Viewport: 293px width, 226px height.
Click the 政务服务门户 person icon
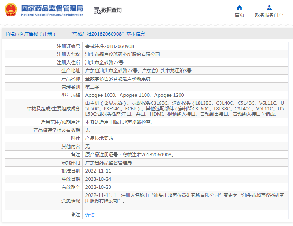[x=269, y=8]
